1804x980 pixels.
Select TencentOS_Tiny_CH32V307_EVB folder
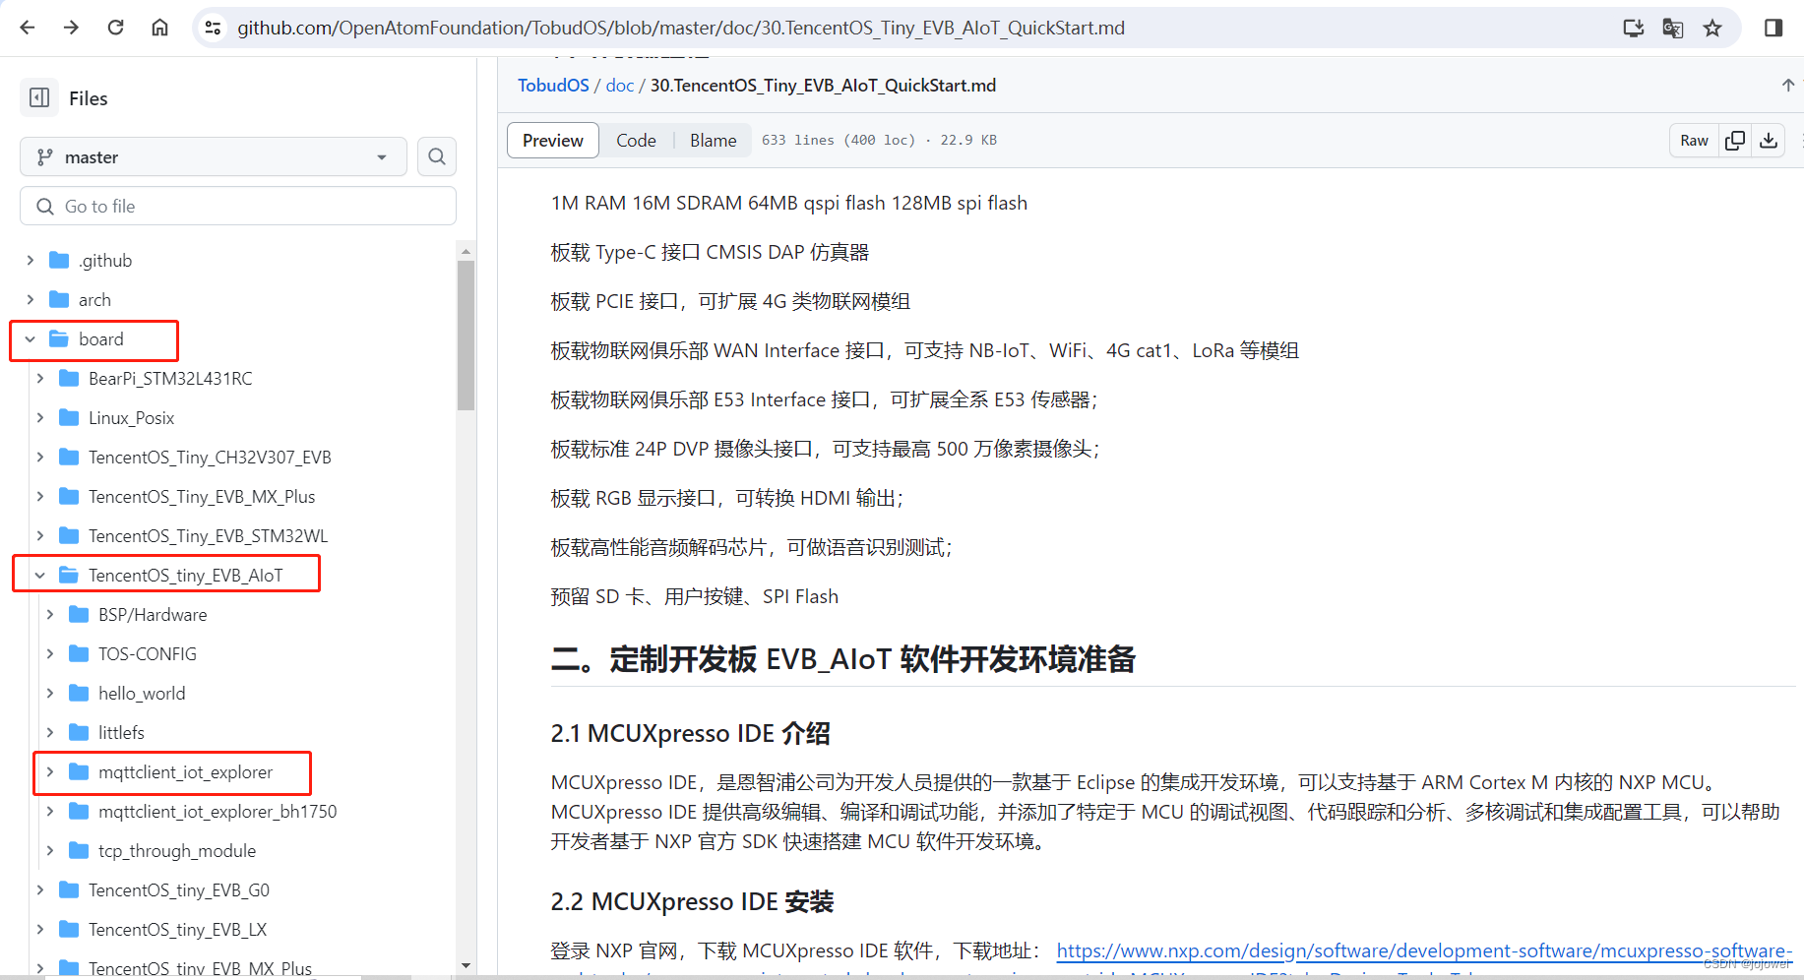tap(210, 457)
